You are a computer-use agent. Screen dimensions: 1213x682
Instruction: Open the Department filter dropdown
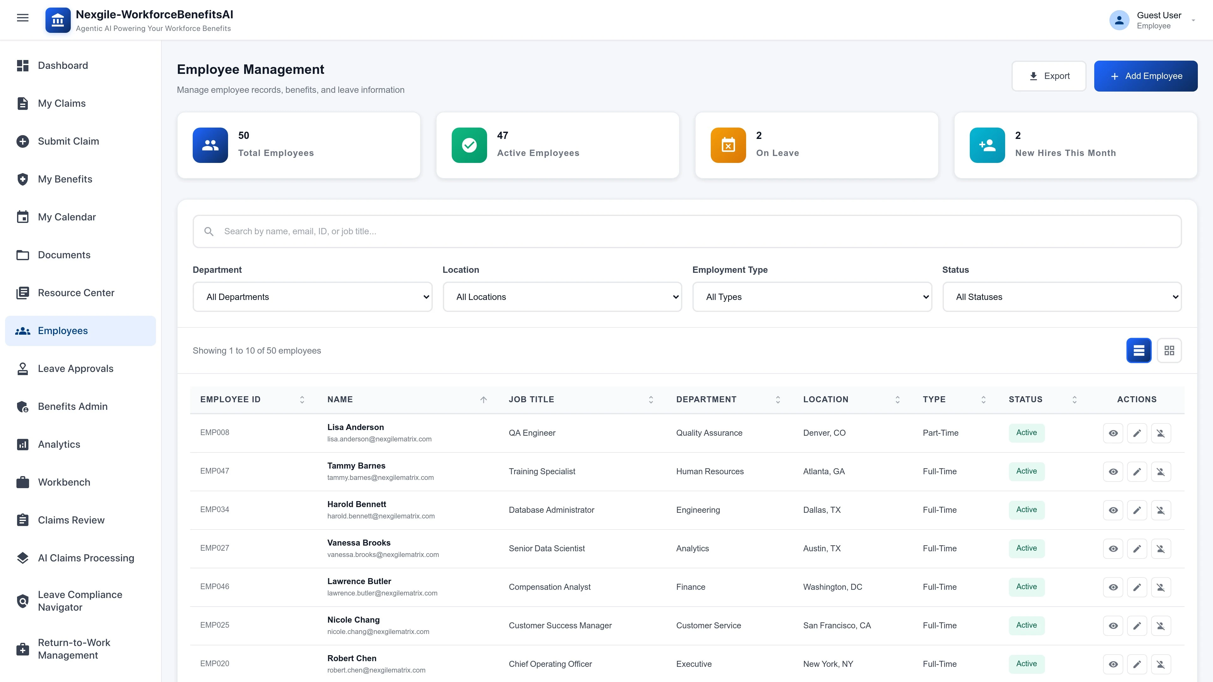pos(312,296)
